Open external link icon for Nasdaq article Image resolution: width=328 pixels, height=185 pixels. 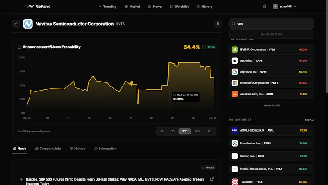point(212,179)
